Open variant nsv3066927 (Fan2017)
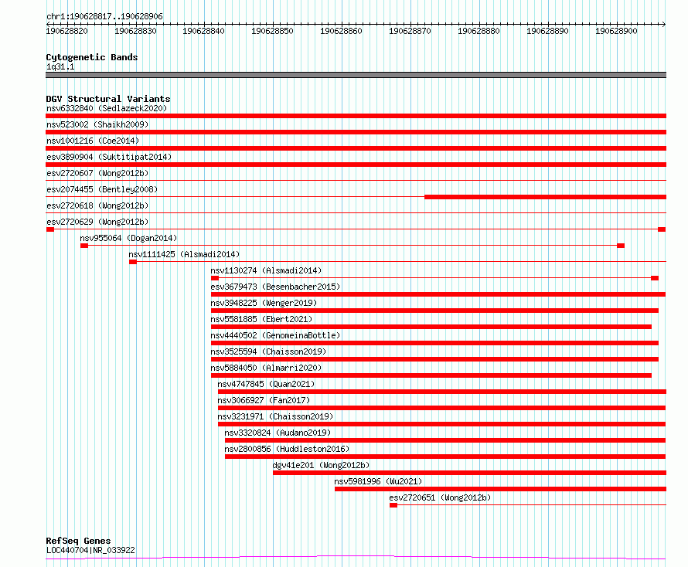Image resolution: width=688 pixels, height=567 pixels. (264, 400)
